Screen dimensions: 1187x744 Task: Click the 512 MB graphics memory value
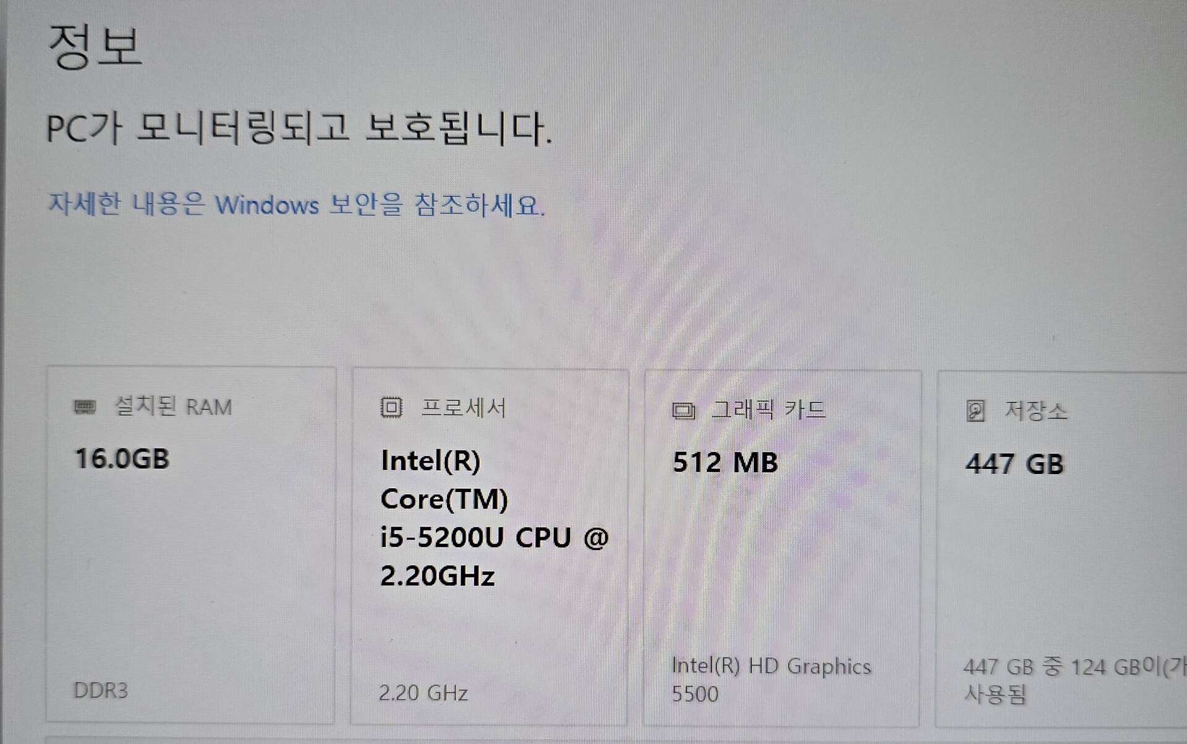point(725,462)
